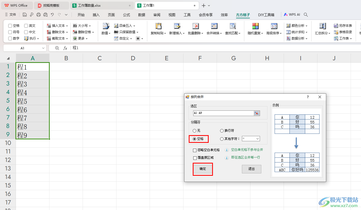Click the 四舍五入 rounding icon
361x210 pixels.
click(116, 26)
